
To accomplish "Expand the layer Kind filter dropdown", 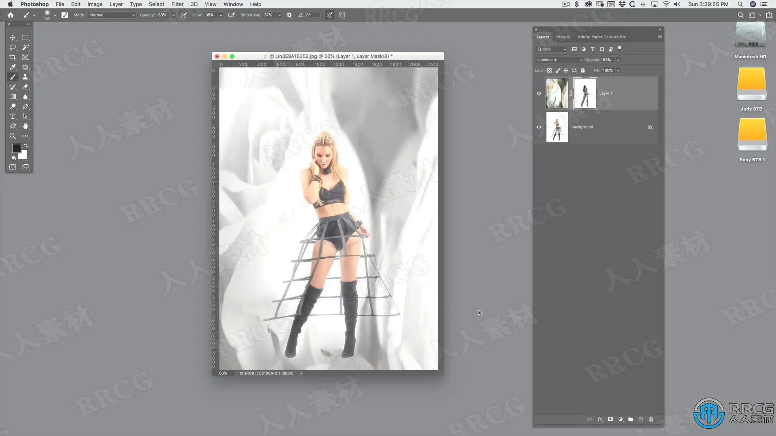I will [x=552, y=49].
